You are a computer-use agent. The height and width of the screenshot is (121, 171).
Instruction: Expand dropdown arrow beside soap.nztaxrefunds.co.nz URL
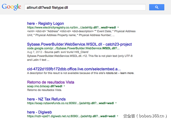116,103
